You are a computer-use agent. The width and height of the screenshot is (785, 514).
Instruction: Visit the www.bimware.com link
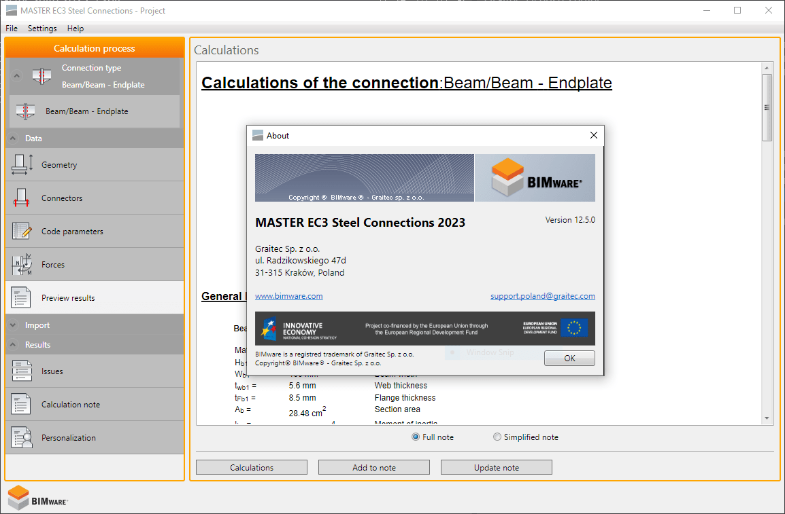coord(288,295)
